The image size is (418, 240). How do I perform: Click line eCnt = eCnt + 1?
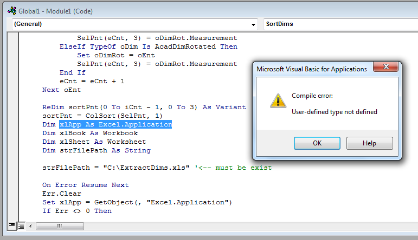[x=92, y=81]
